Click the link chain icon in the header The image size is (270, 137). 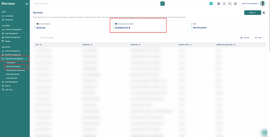230,4
